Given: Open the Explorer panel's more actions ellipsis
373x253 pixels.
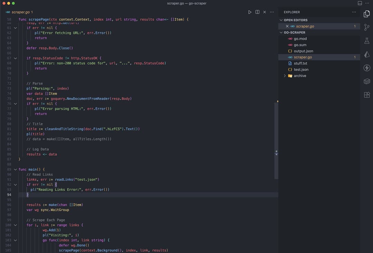Looking at the screenshot, I should coord(354,12).
